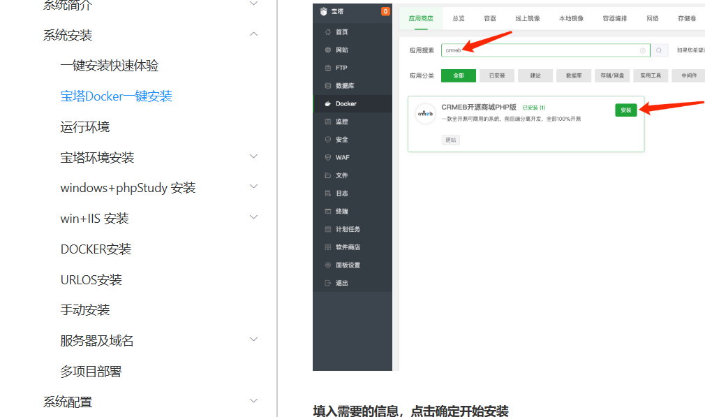Switch to the 线上镜像 tab
Image resolution: width=705 pixels, height=417 pixels.
point(528,18)
